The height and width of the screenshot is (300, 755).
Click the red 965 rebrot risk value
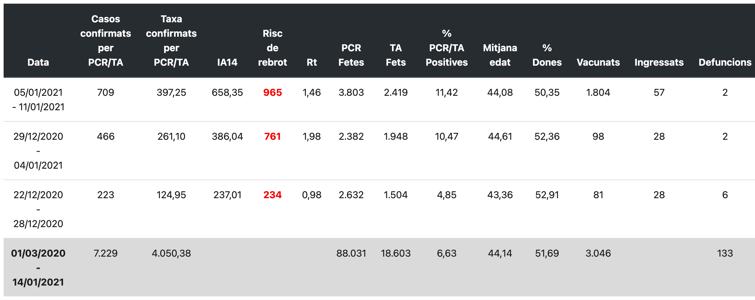[272, 92]
